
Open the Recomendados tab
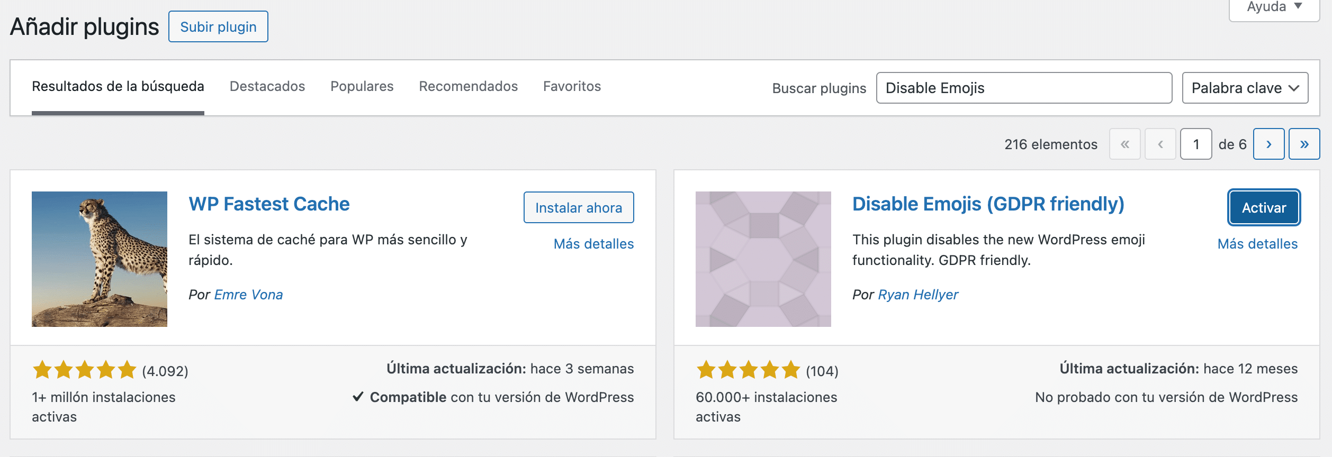468,86
